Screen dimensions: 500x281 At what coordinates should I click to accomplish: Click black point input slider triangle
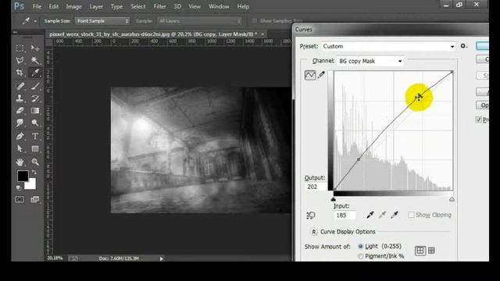(334, 200)
